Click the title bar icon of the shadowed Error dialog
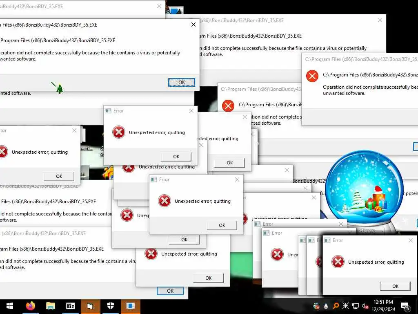This screenshot has width=418, height=314. coord(327,240)
